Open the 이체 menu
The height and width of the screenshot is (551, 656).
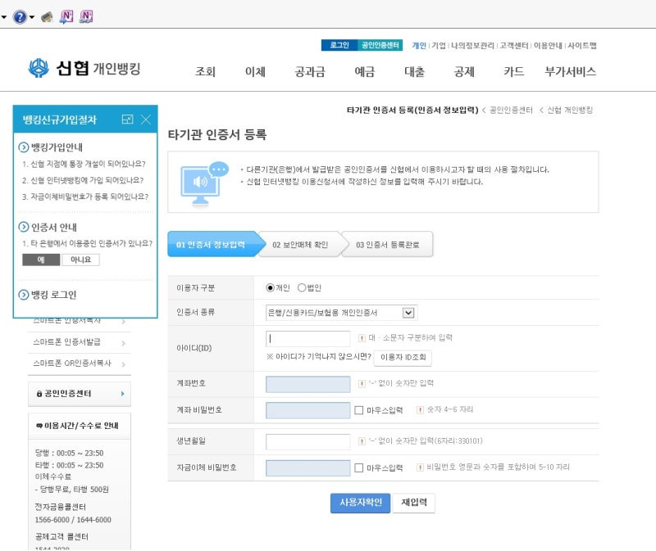click(x=255, y=72)
